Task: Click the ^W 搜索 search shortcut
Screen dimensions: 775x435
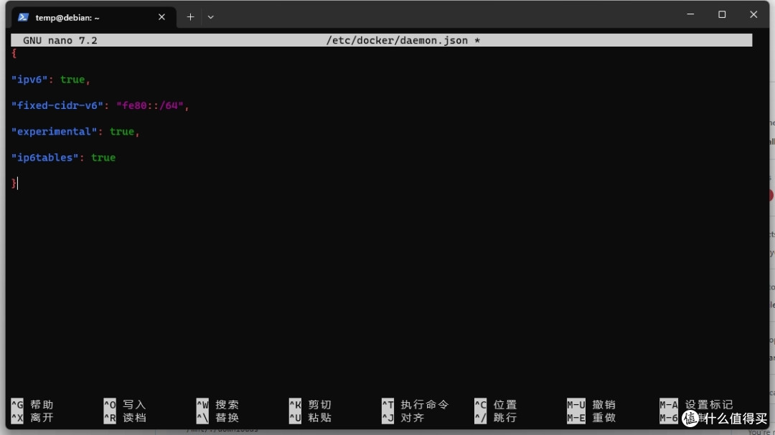Action: (x=217, y=405)
